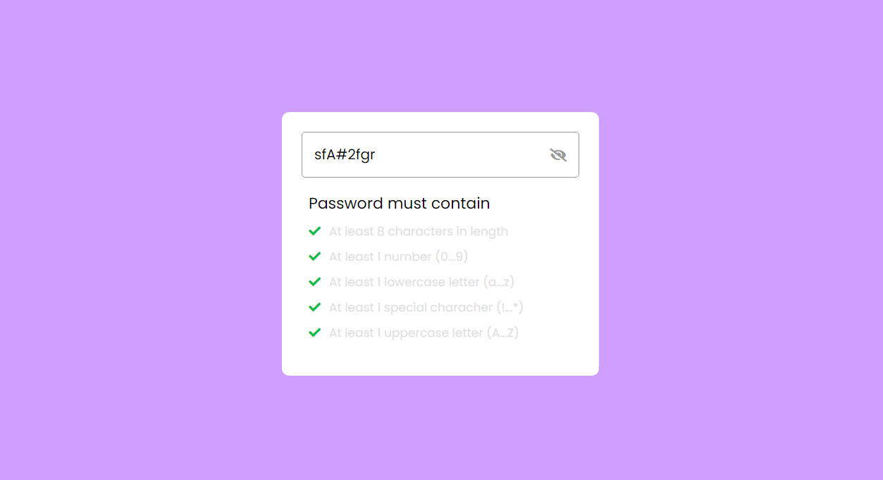Click the crossed-out eye symbol

[x=558, y=154]
